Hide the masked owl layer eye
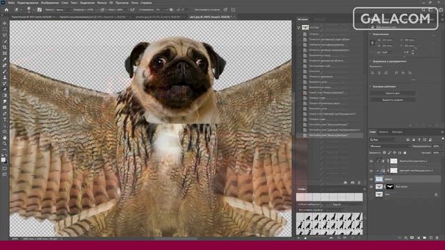Image resolution: width=445 pixels, height=250 pixels. [x=371, y=187]
